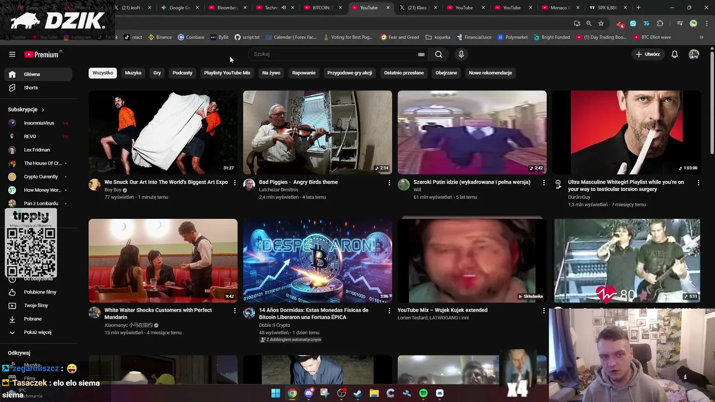The image size is (715, 402).
Task: Click the Will channel name link
Action: [x=417, y=190]
